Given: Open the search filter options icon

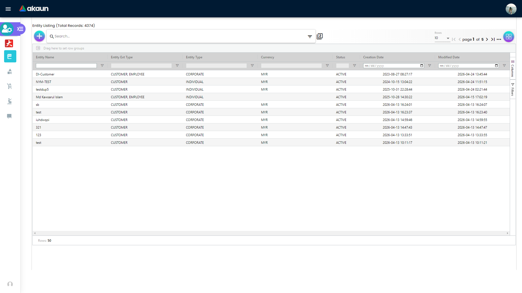Looking at the screenshot, I should (310, 36).
